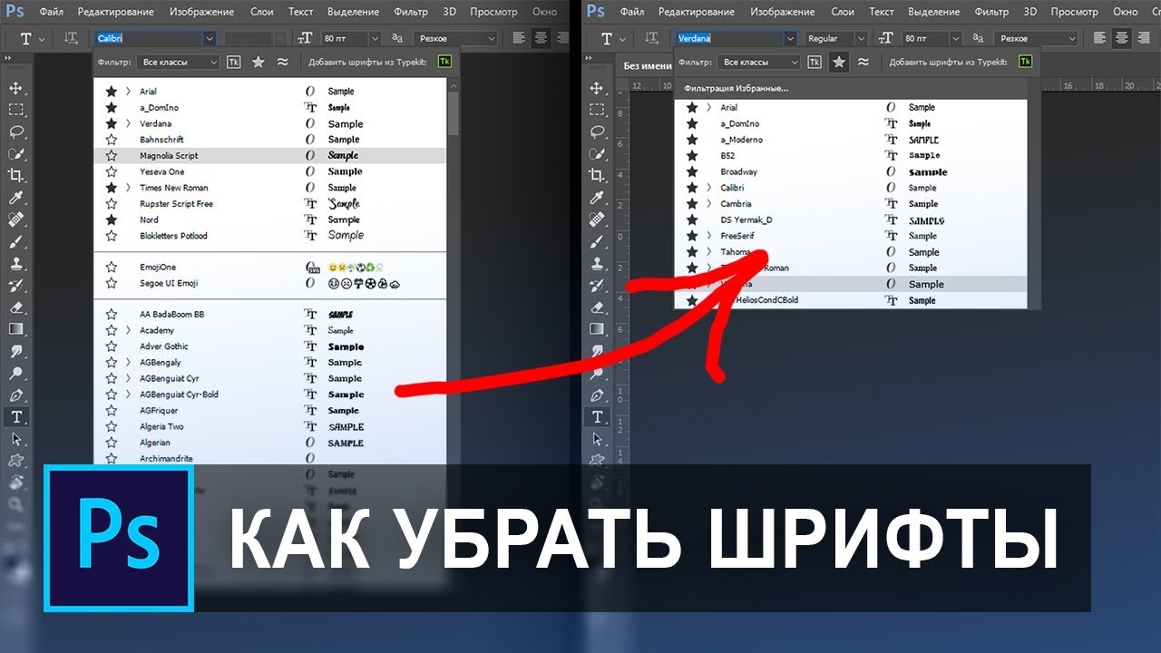This screenshot has width=1161, height=653.
Task: Show similar fonts in left font panel
Action: tap(283, 62)
